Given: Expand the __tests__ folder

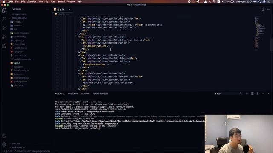Looking at the screenshot, I should coord(16,22).
